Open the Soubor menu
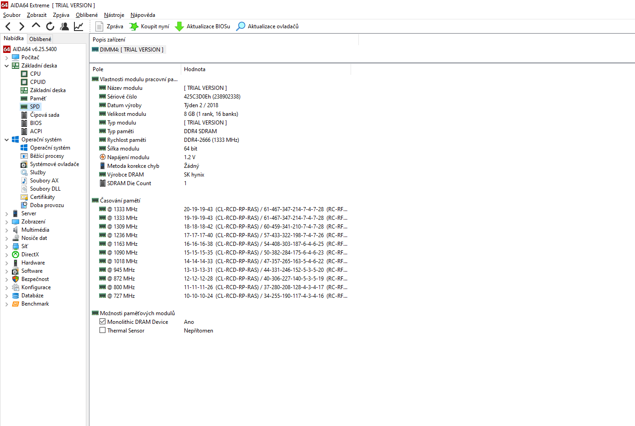Viewport: 635px width, 426px height. (x=12, y=15)
